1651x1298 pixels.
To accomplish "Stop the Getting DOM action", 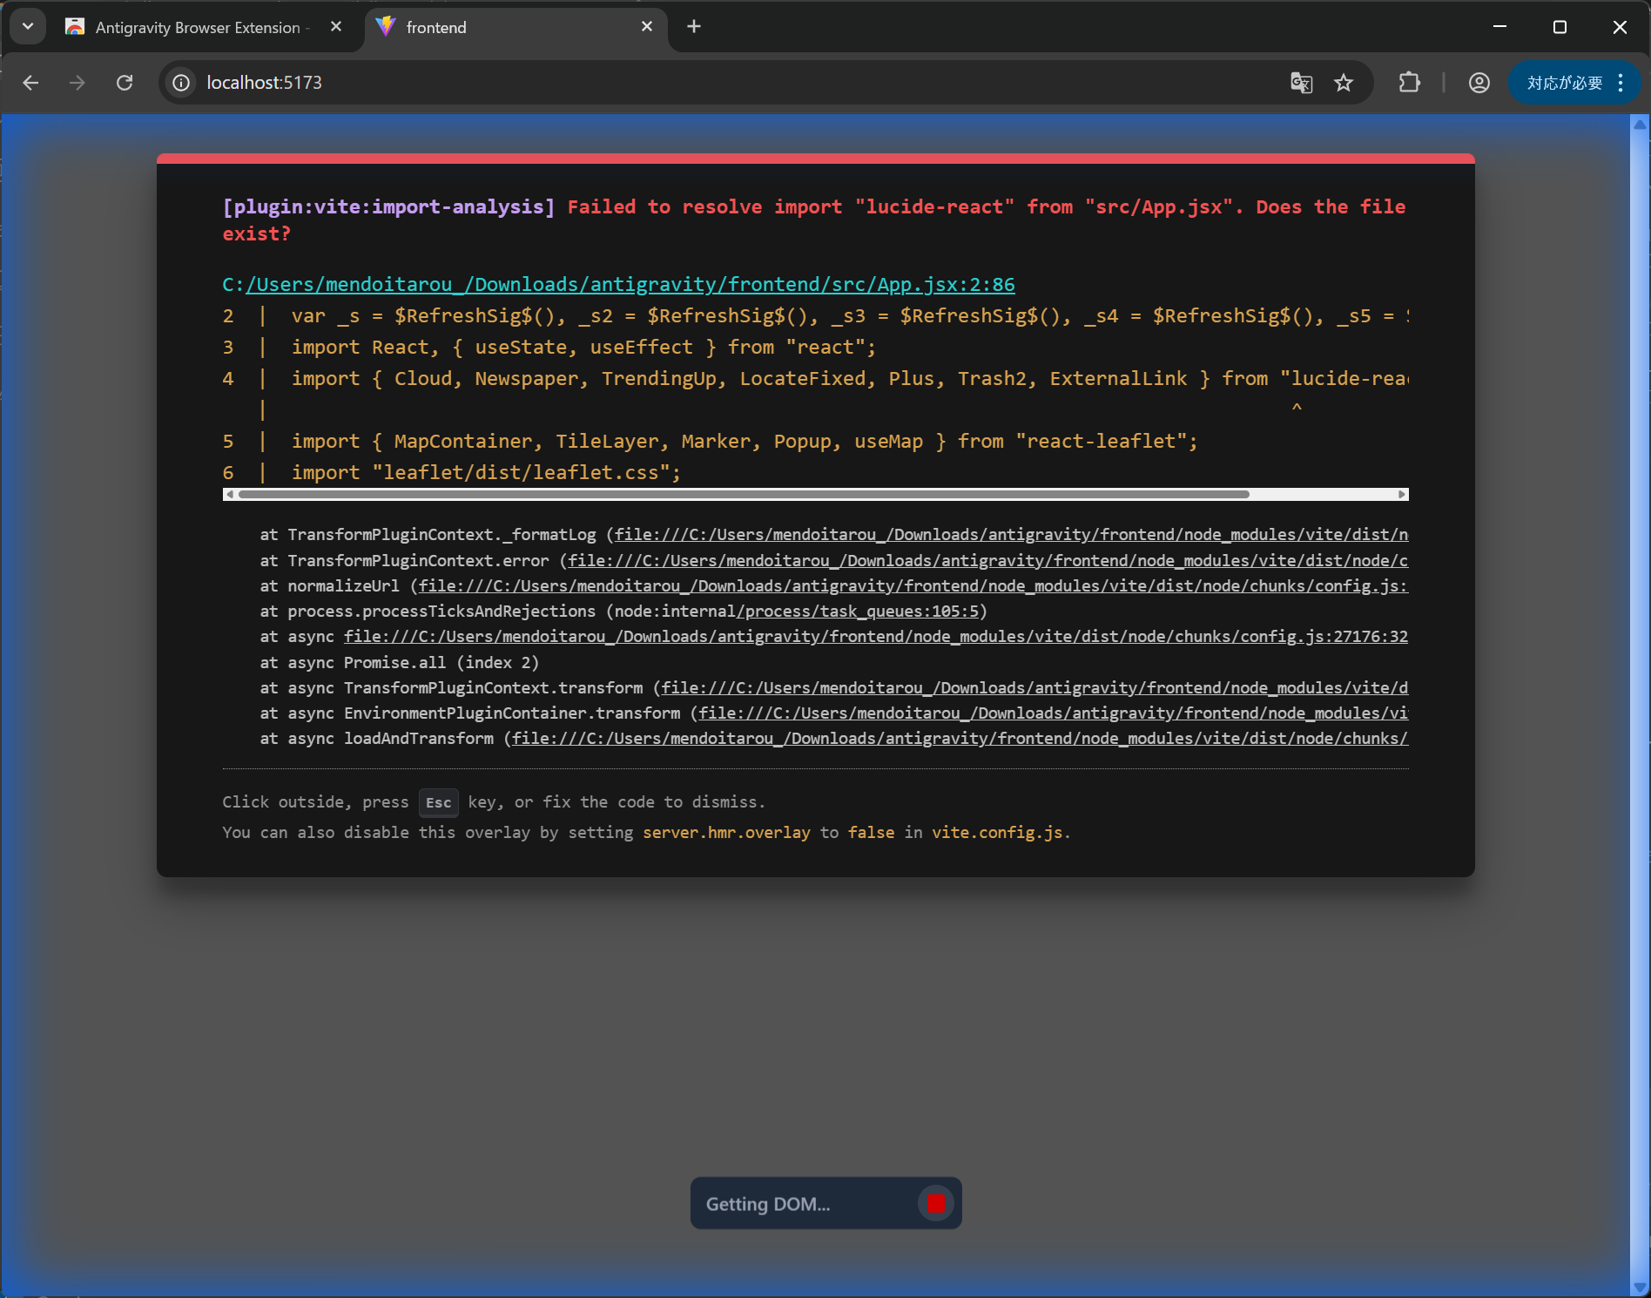I will [936, 1204].
